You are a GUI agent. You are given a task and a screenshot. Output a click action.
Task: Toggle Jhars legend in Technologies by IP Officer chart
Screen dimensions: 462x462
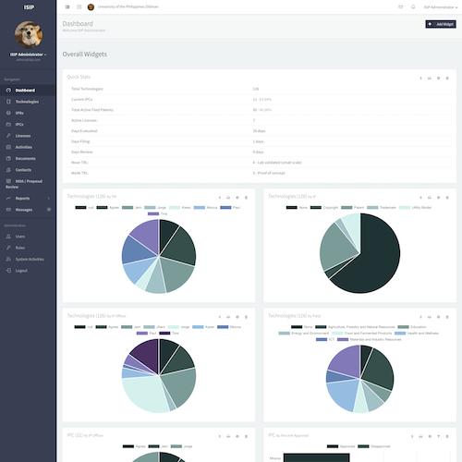point(154,327)
